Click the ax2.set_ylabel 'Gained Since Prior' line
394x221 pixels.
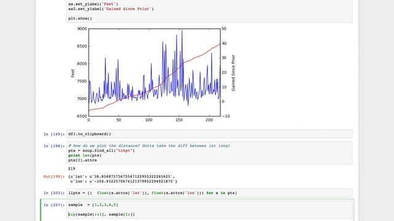(111, 9)
